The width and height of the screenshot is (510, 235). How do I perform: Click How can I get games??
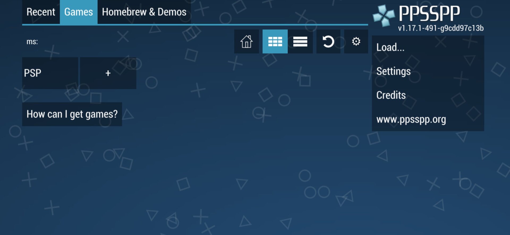pos(72,114)
